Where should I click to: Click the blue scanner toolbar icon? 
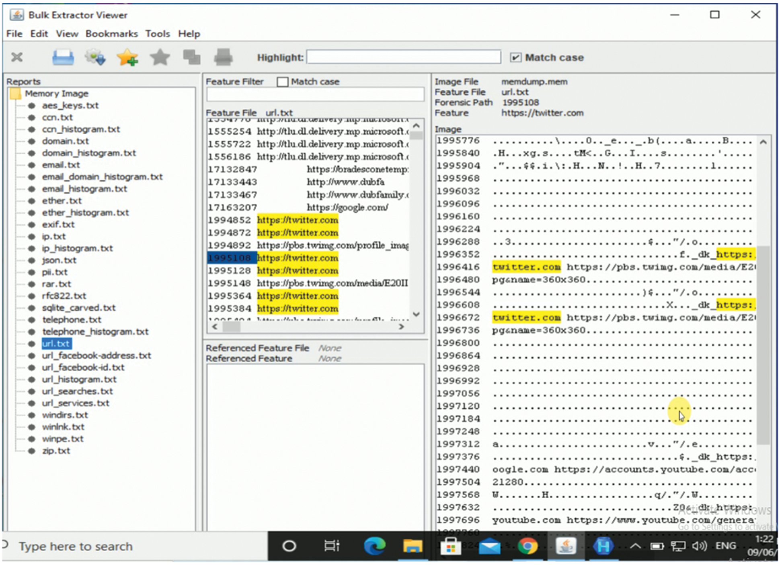pos(63,57)
